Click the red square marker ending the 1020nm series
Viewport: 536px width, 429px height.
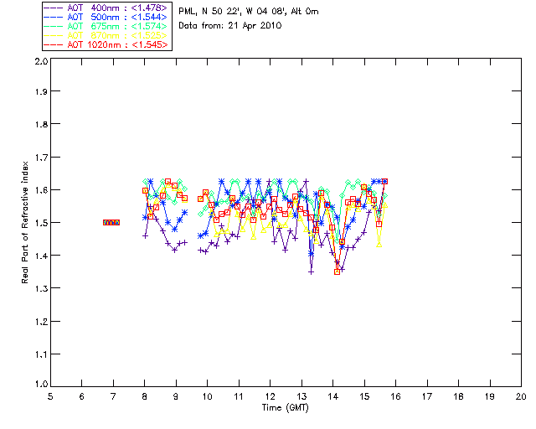(x=385, y=181)
